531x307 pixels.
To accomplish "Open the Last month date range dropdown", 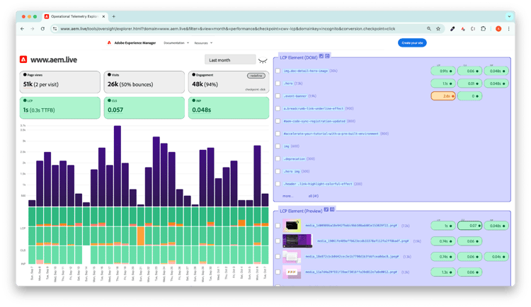I will (230, 60).
